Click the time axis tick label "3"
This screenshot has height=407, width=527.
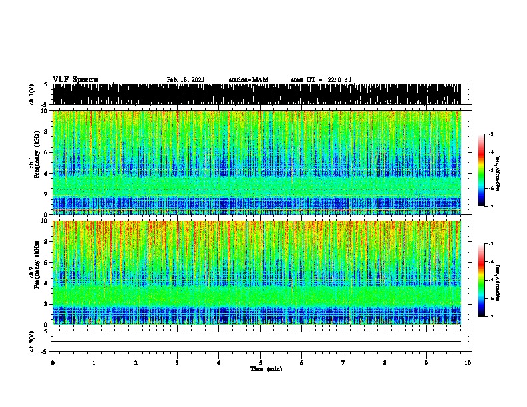(x=177, y=363)
